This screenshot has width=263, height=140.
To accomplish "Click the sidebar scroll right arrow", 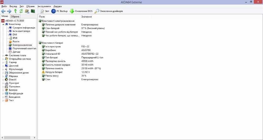I will (34, 137).
